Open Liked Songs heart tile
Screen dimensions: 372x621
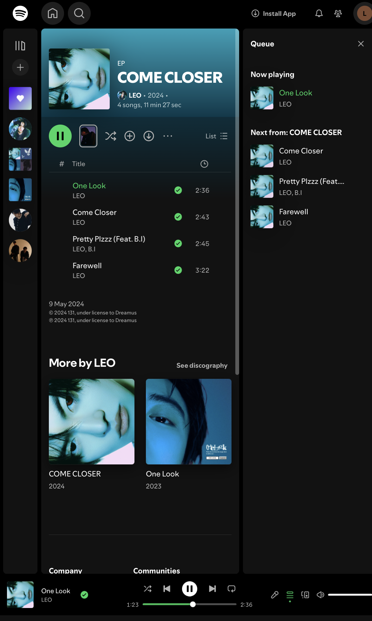coord(20,98)
